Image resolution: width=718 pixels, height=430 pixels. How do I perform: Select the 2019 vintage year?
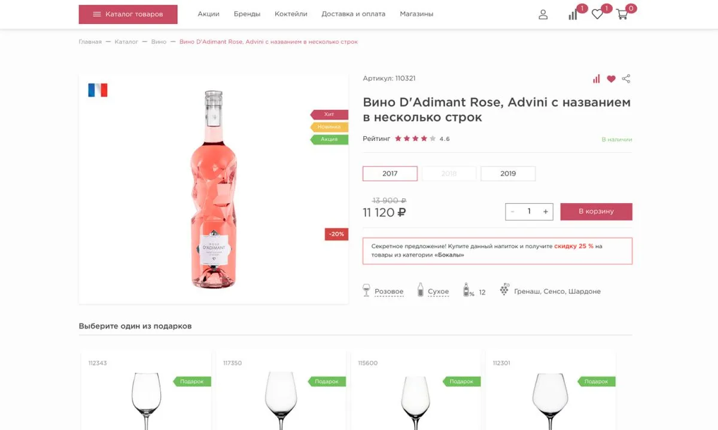point(508,173)
